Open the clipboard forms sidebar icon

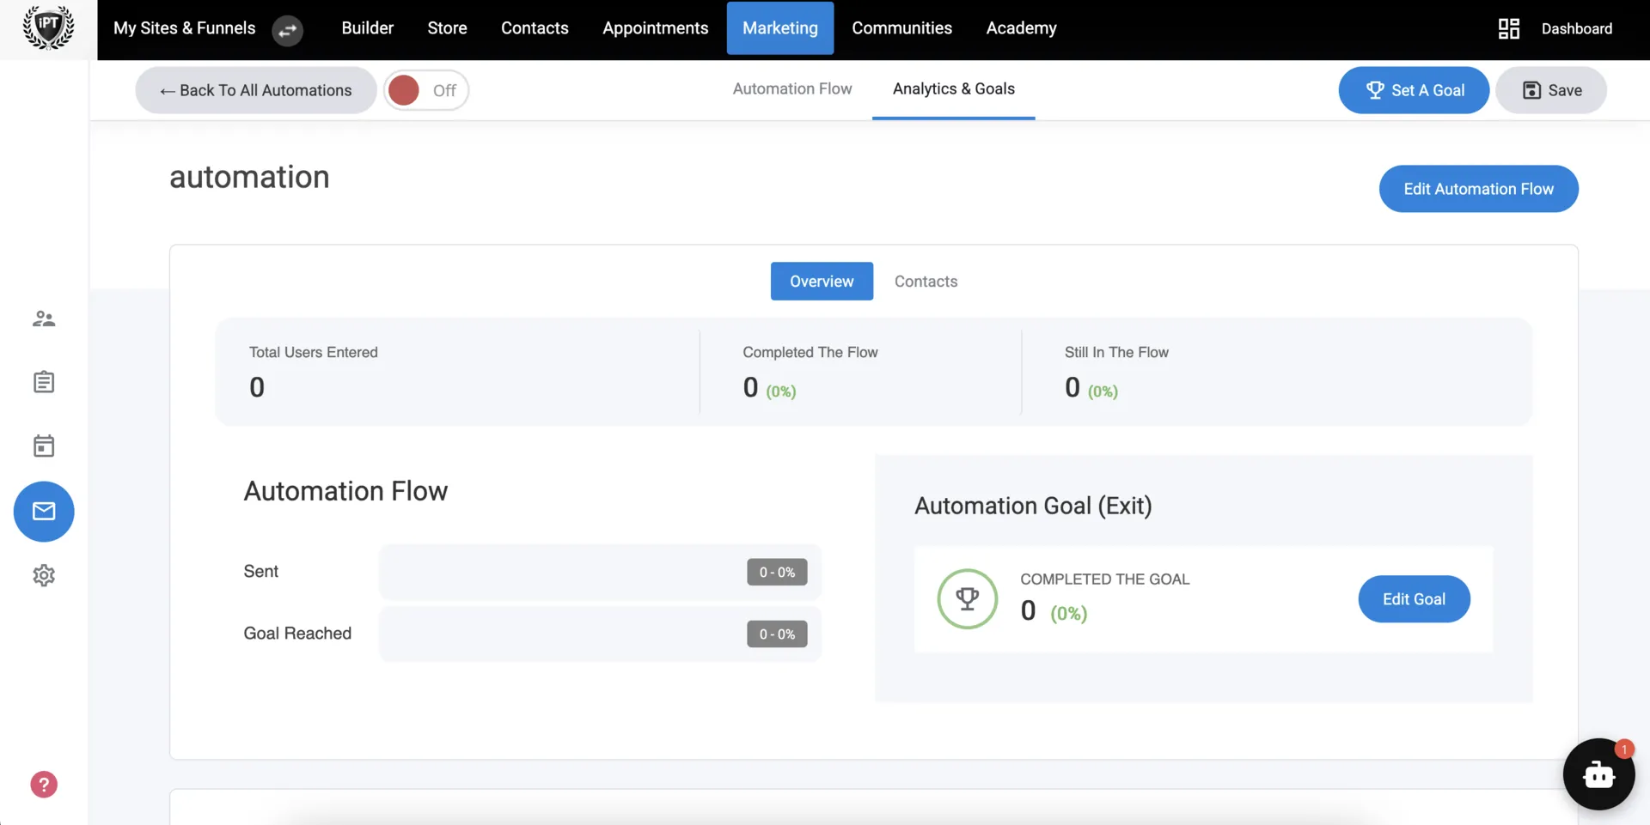[44, 382]
